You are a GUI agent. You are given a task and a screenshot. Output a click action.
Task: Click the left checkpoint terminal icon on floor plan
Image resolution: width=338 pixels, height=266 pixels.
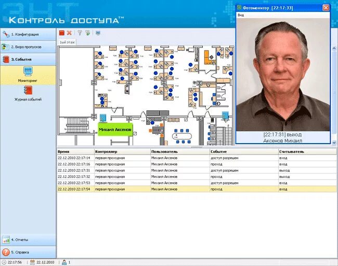click(103, 118)
